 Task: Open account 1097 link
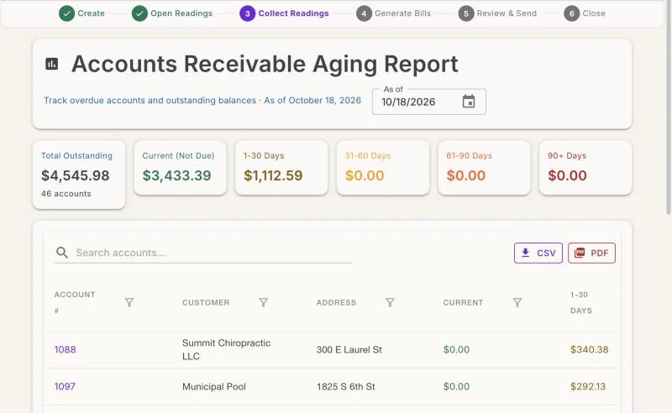tap(65, 386)
